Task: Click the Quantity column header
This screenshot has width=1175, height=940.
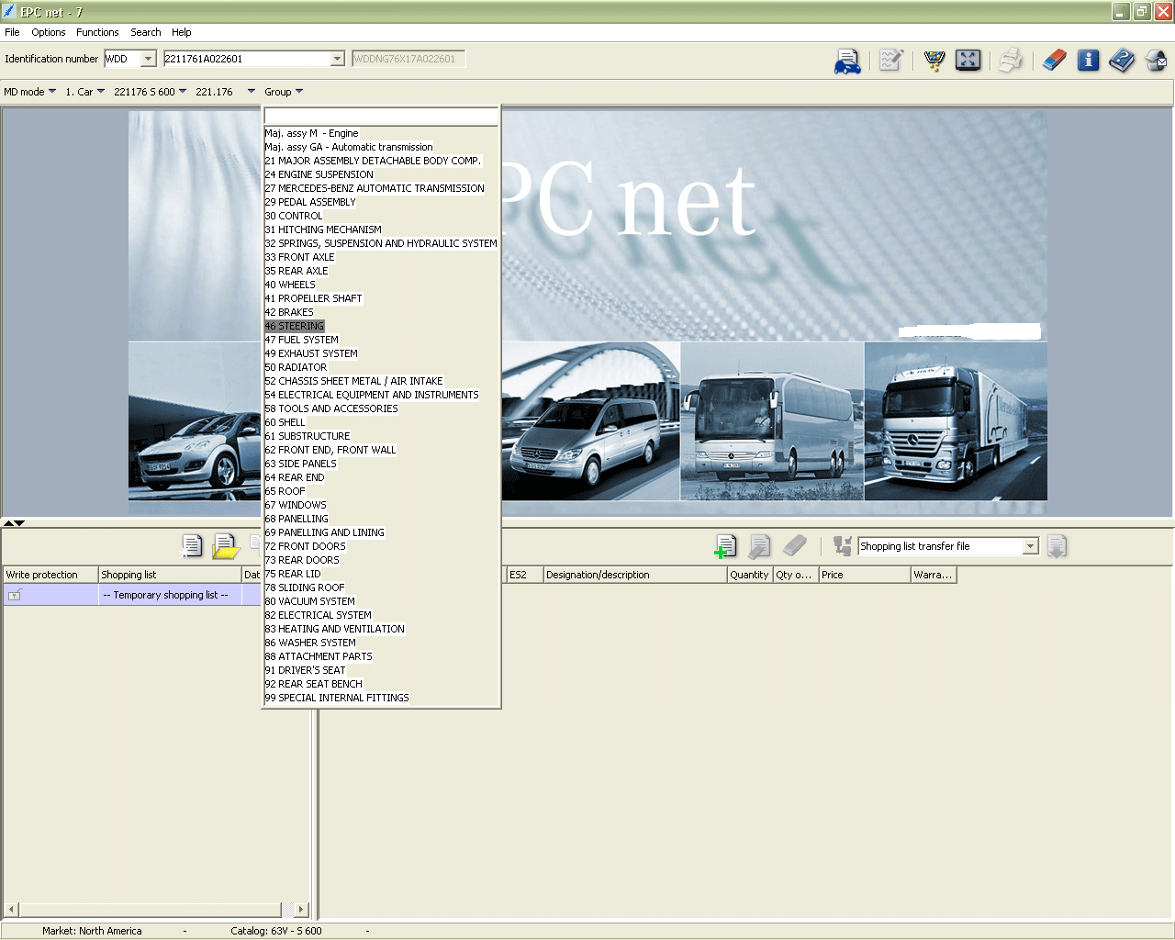Action: click(x=749, y=575)
